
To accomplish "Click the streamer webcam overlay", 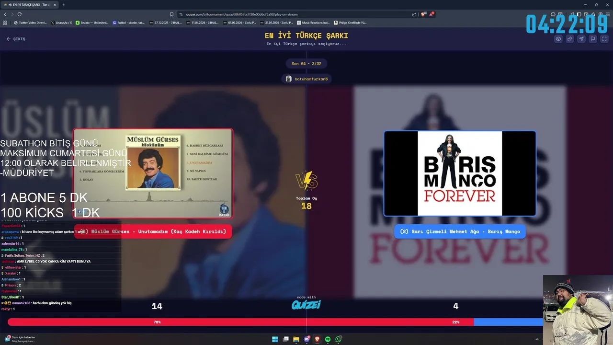I will click(x=578, y=310).
